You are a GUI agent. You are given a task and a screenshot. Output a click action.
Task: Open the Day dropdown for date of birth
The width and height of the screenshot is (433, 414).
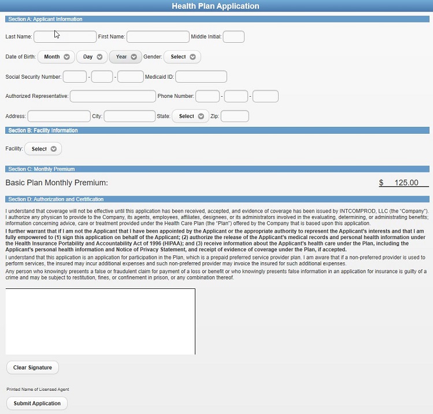tap(92, 57)
